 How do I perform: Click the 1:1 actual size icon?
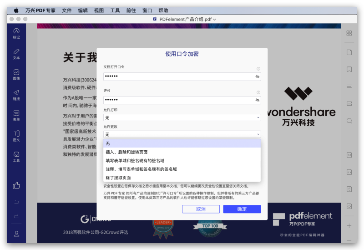(x=349, y=155)
